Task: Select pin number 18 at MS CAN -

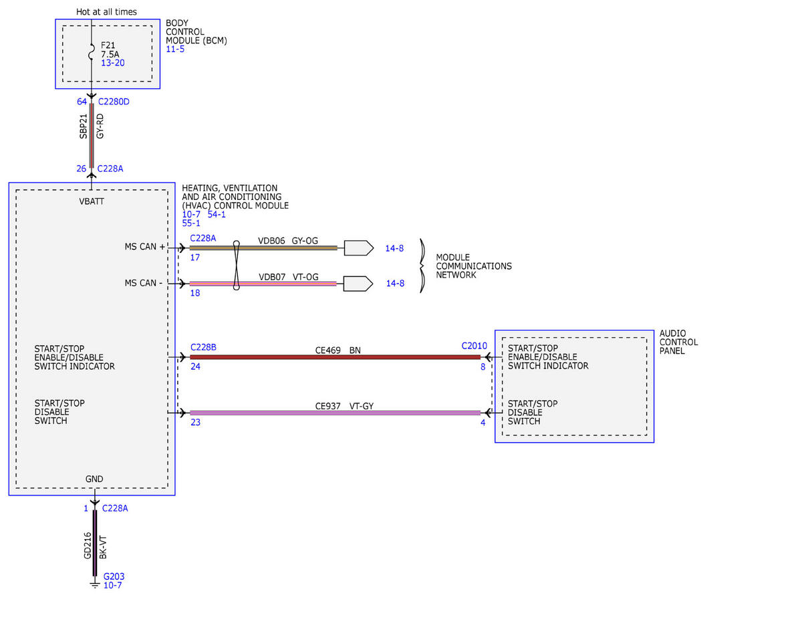Action: coord(195,293)
